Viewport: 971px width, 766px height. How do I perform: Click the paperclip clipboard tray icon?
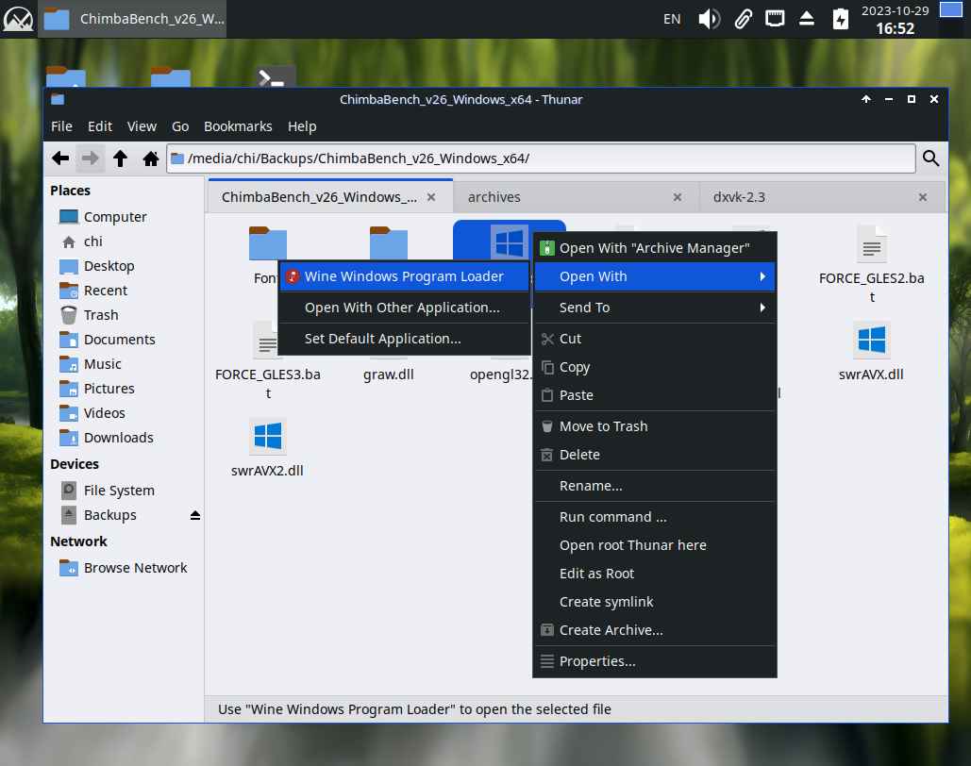(x=744, y=19)
